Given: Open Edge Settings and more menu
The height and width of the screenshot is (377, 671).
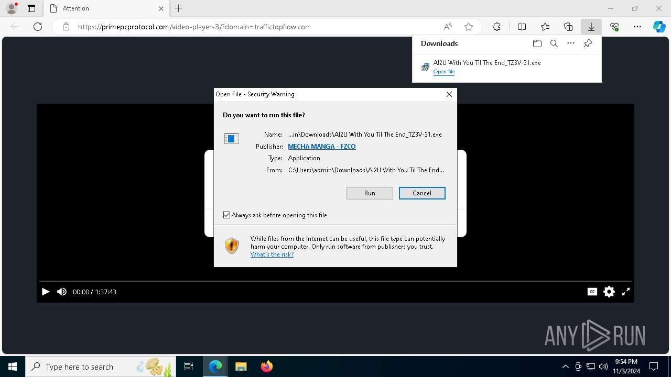Looking at the screenshot, I should pos(637,27).
